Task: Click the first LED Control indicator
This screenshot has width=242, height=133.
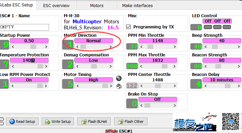Action: coord(208,27)
